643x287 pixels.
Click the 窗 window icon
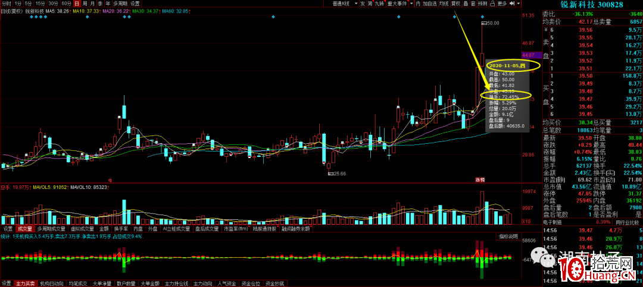[473, 4]
